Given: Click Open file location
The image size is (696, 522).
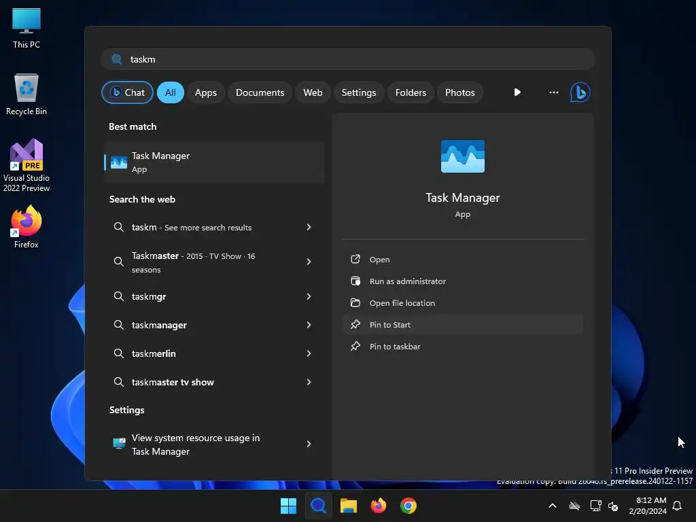Looking at the screenshot, I should coord(462,302).
